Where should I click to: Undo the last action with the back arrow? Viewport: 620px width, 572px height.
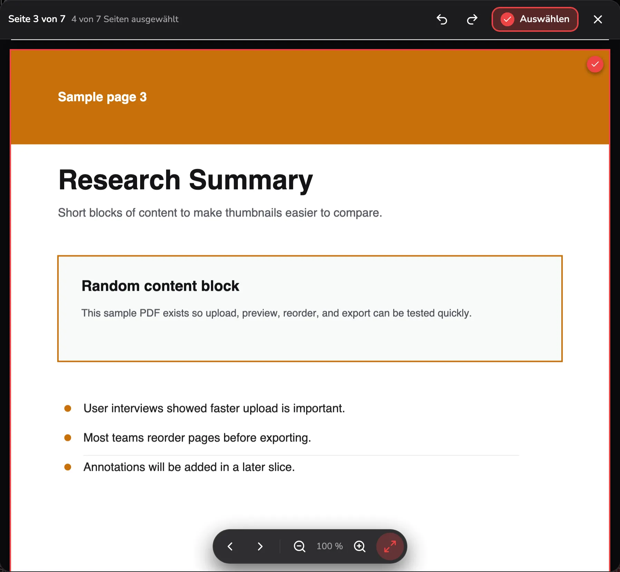pos(442,19)
